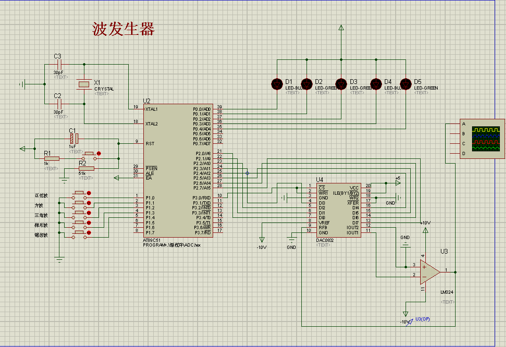The image size is (506, 347).
Task: Select LED D4 symbol
Action: [x=376, y=84]
